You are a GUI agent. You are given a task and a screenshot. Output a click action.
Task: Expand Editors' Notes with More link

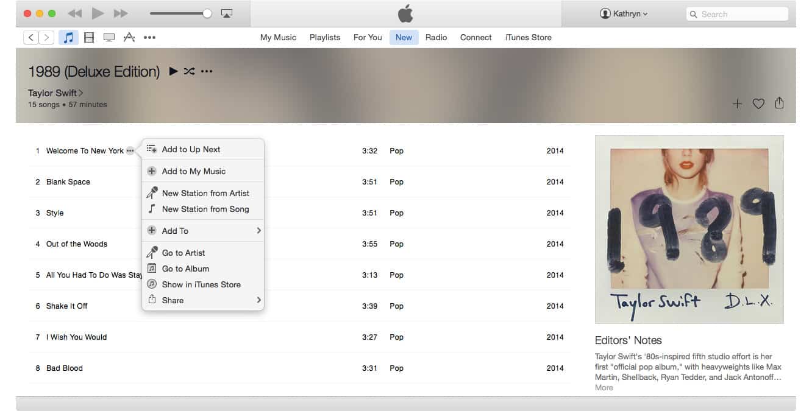(604, 388)
